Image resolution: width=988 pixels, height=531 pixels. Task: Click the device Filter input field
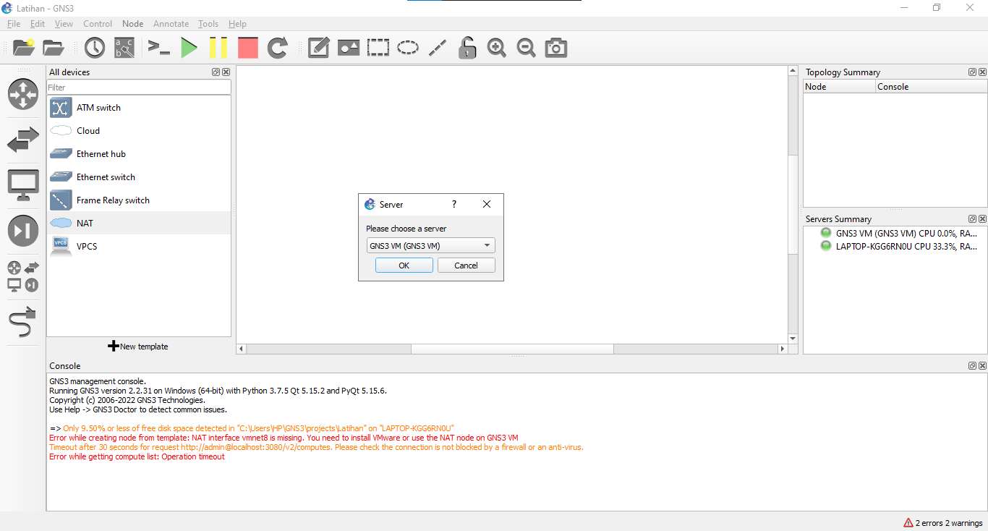pos(139,88)
